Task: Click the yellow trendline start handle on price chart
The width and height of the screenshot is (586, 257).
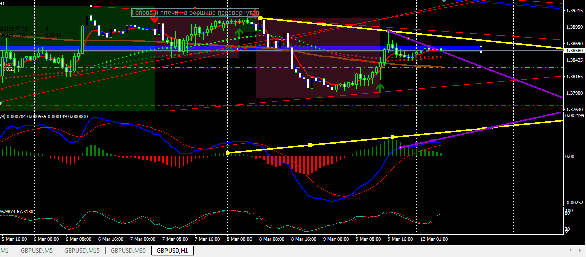Action: coord(260,18)
